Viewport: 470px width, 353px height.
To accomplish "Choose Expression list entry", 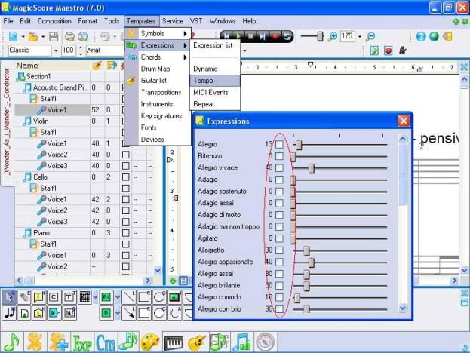I will click(x=215, y=45).
